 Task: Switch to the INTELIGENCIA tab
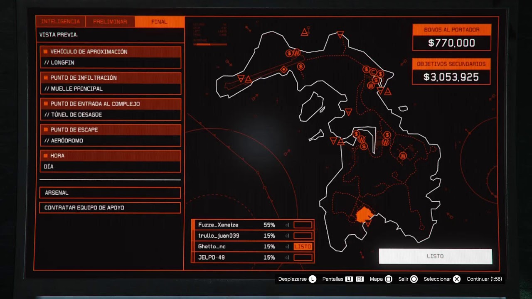coord(61,22)
